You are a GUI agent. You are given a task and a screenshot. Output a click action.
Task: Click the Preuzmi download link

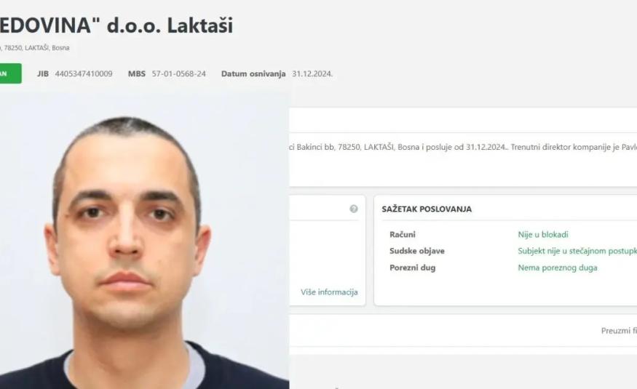coord(619,331)
